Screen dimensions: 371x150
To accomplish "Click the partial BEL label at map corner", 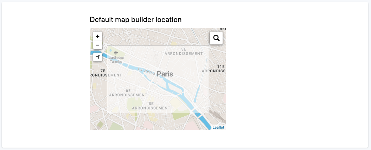I will 223,29.
